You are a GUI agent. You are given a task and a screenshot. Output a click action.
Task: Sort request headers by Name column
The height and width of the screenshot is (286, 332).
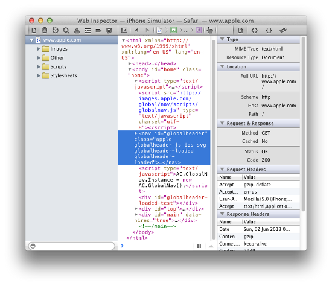tap(230, 177)
